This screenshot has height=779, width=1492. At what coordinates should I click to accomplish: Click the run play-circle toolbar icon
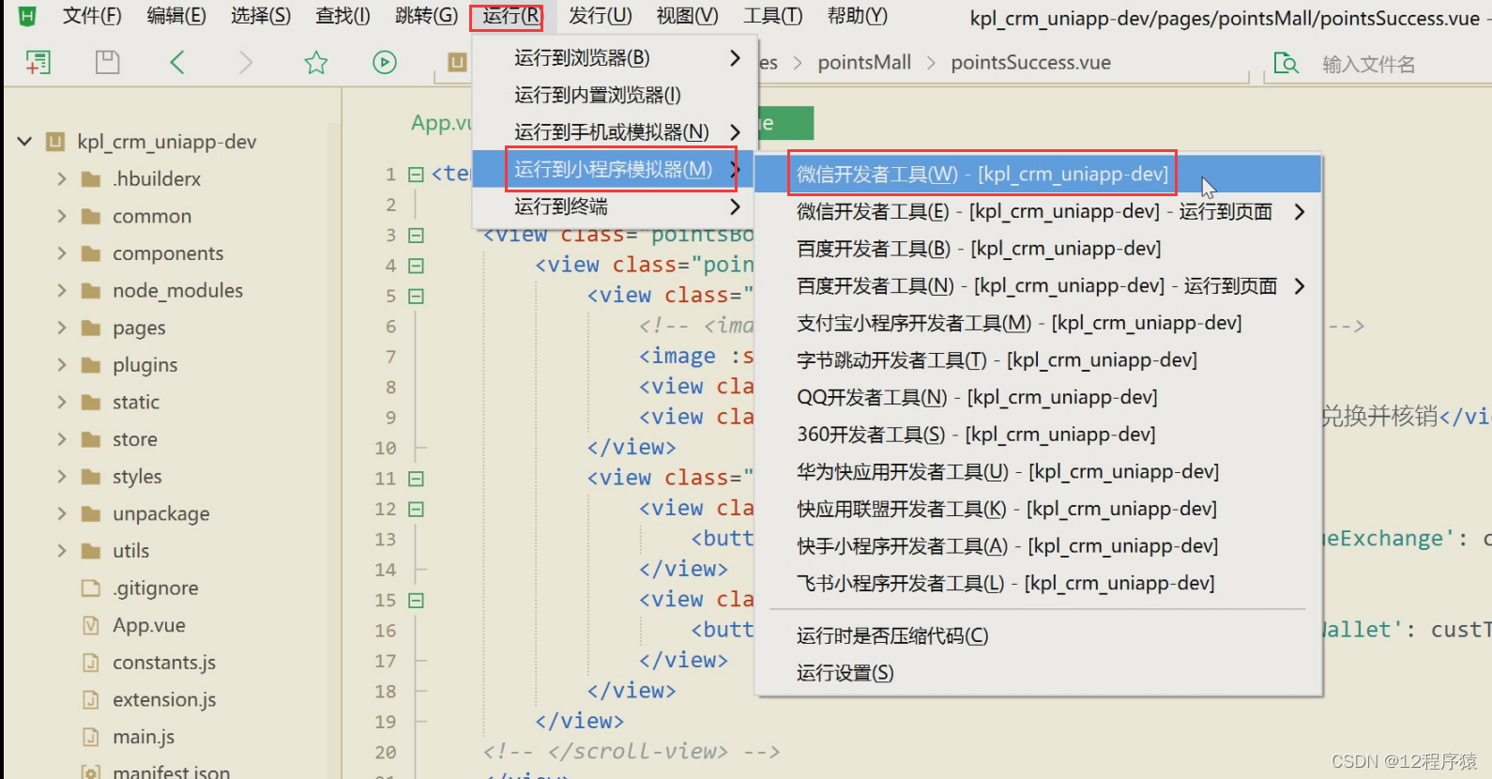click(385, 63)
